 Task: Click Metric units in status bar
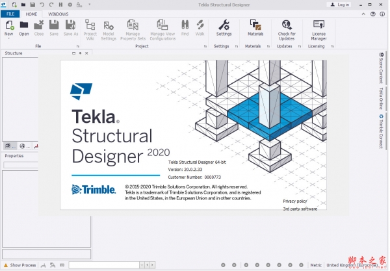click(316, 265)
